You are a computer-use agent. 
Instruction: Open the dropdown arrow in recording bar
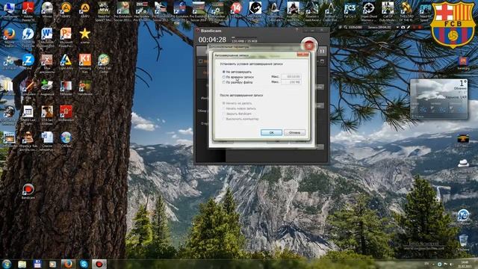pyautogui.click(x=397, y=27)
